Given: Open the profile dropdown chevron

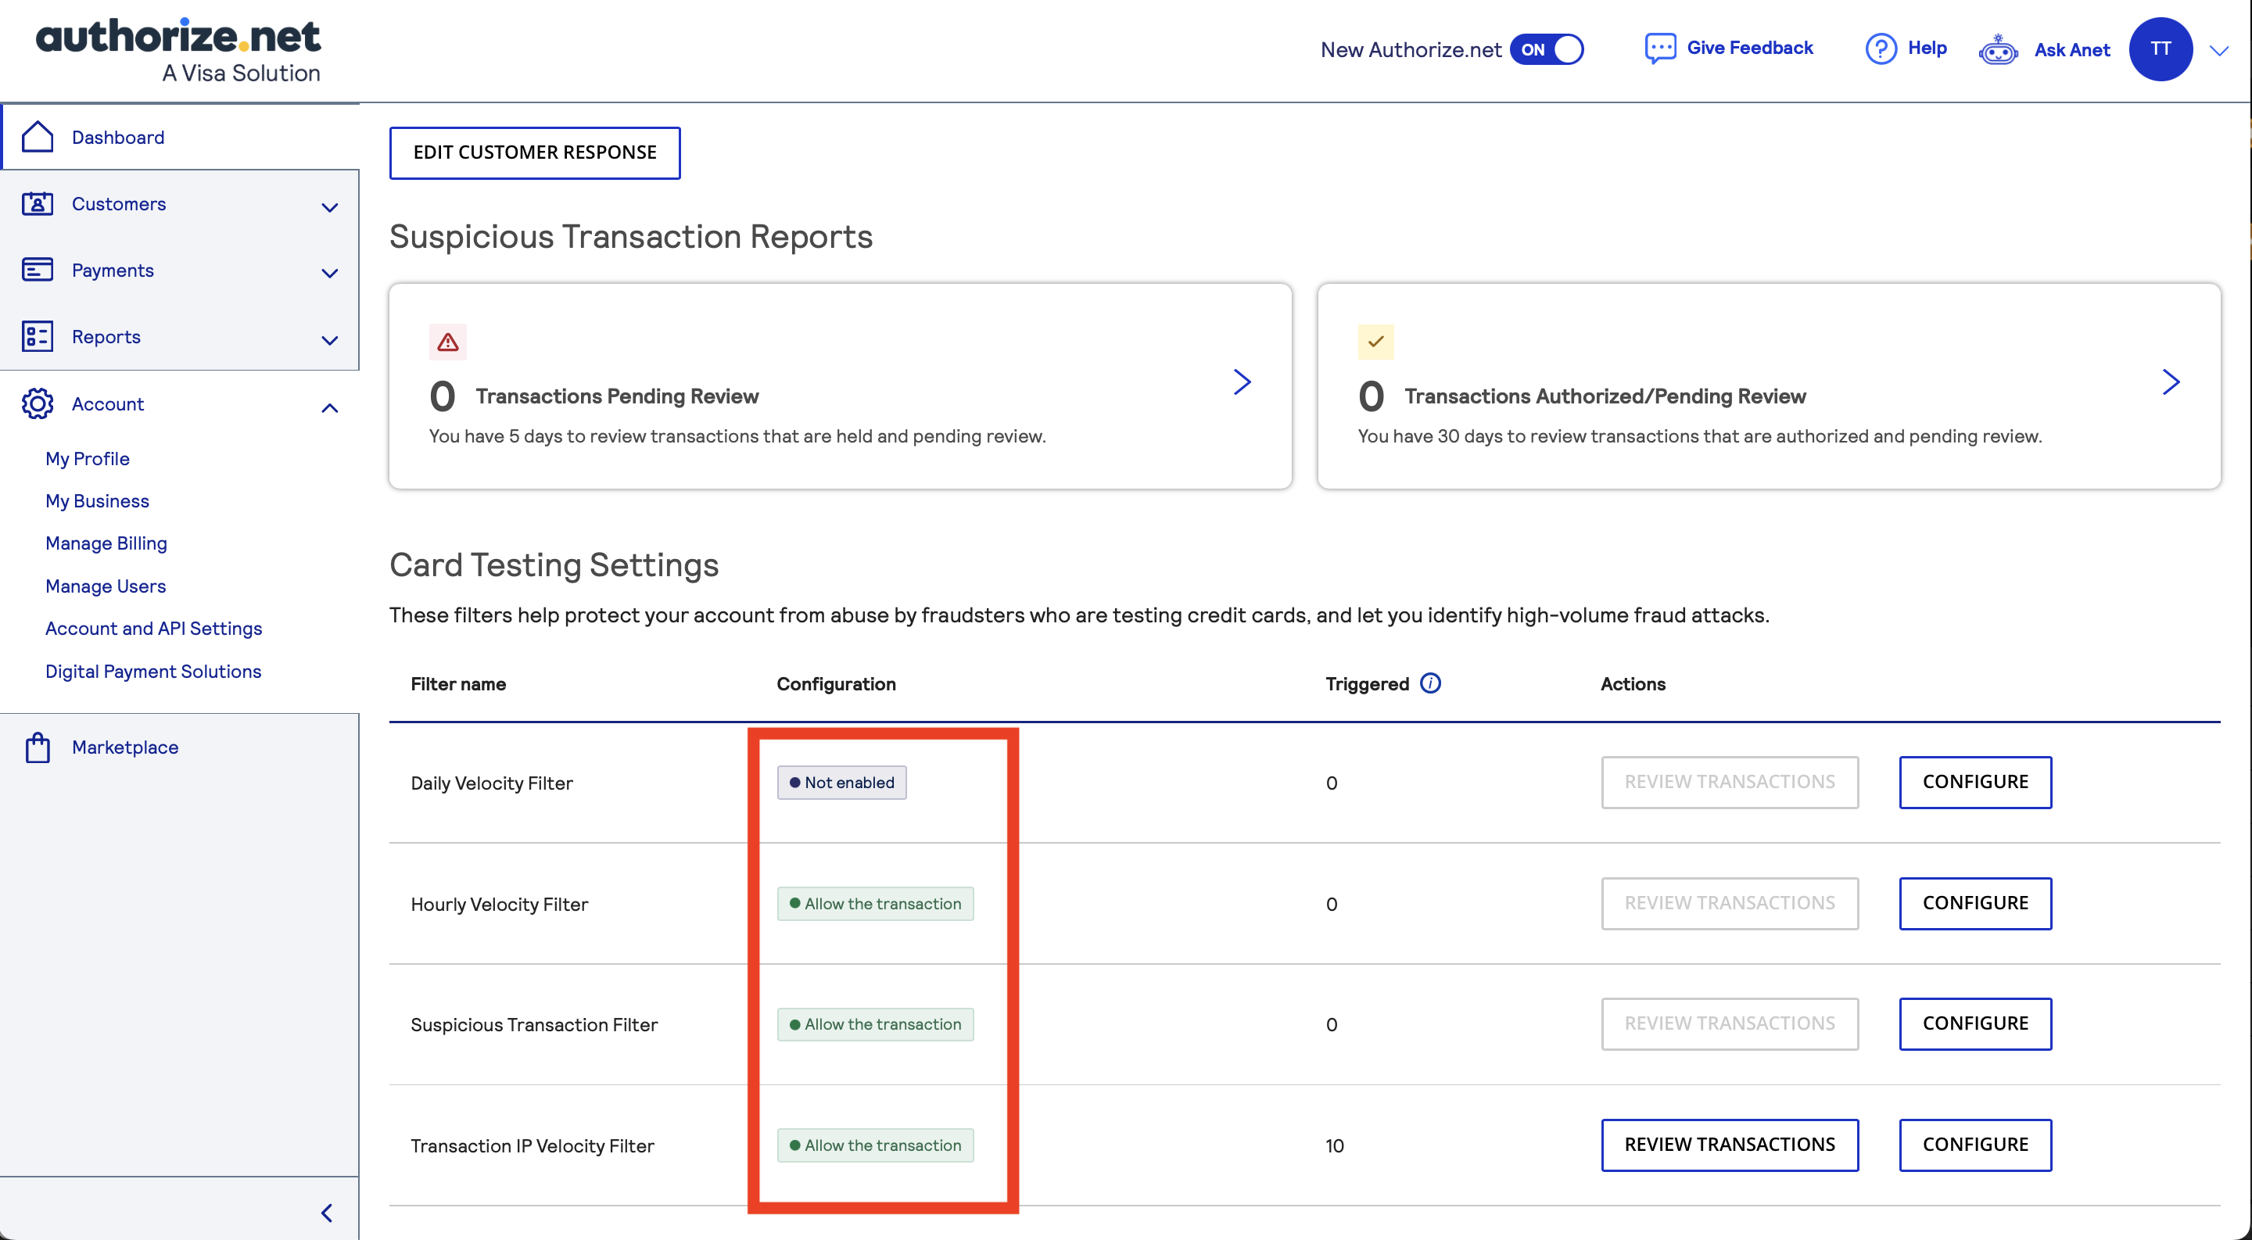Looking at the screenshot, I should click(2219, 50).
